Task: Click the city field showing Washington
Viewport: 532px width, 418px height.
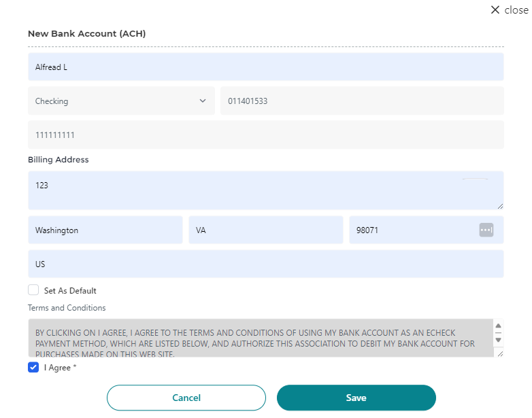Action: (105, 230)
